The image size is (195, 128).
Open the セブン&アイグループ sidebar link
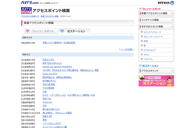(152, 32)
